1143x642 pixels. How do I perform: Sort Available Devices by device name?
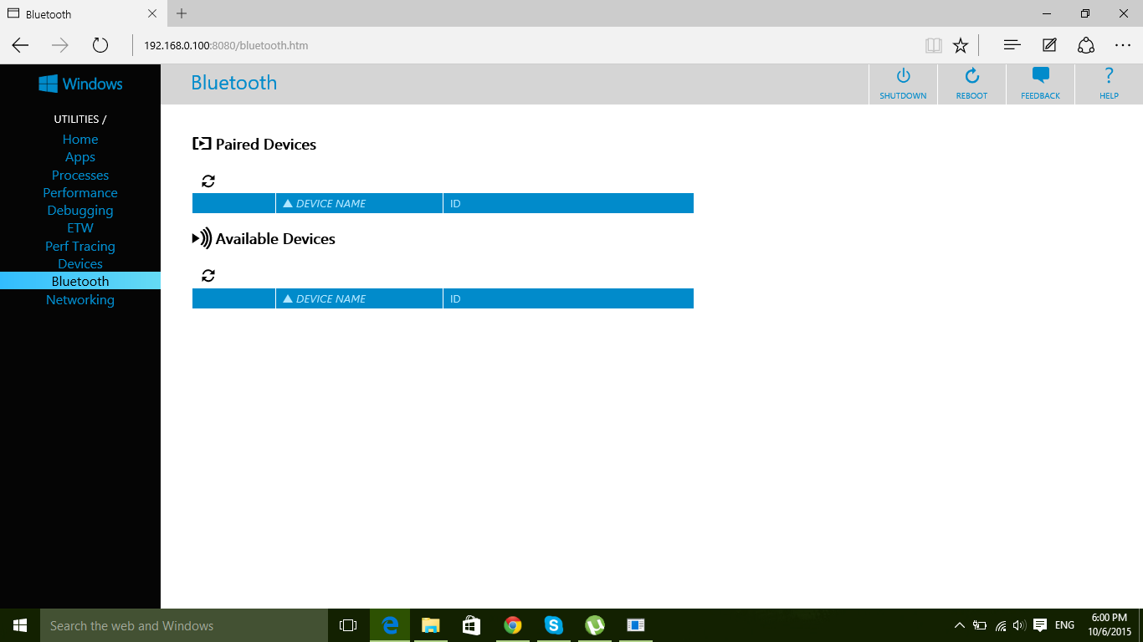[x=359, y=298]
